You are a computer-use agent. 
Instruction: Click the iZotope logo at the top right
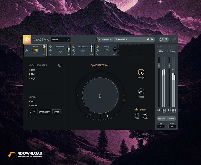coord(174,39)
